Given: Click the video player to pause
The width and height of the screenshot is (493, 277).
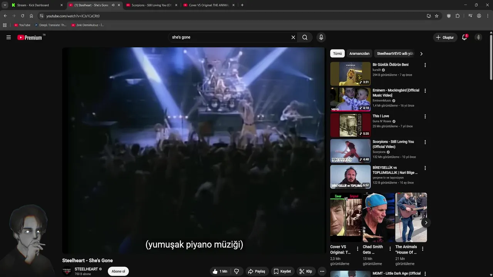Looking at the screenshot, I should (193, 150).
